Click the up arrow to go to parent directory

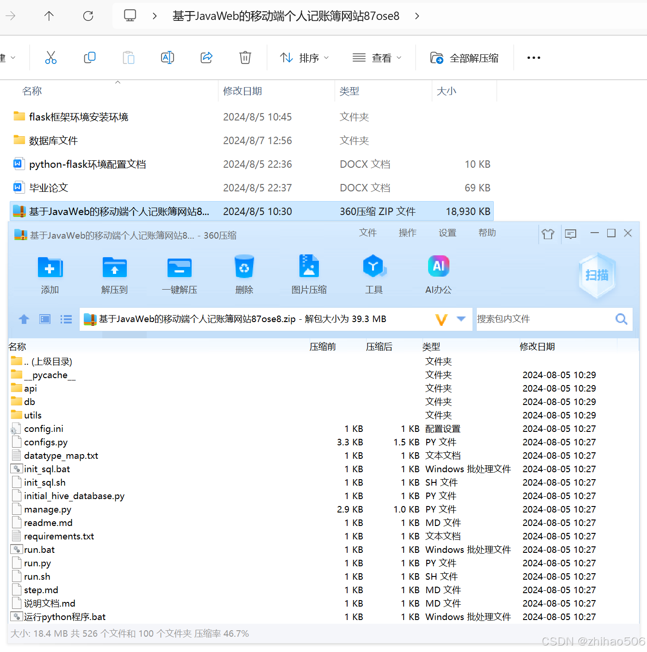coord(24,319)
